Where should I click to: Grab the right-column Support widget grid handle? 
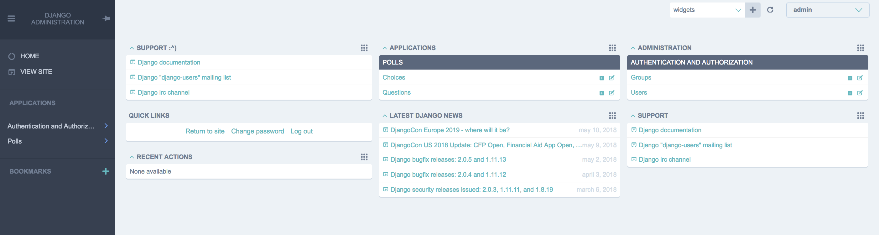point(861,116)
